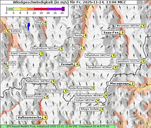Screen dimensions: 151x128
Task: Click the wind value 4 beside Rifugio Gnifetti
Action: [x=102, y=109]
